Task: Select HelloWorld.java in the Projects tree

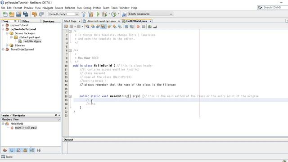Action: coord(32,41)
